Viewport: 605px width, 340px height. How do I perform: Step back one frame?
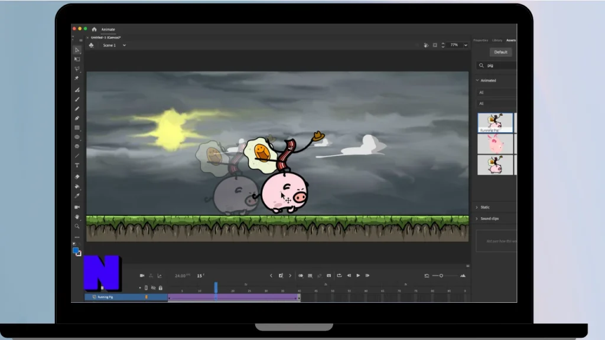point(349,276)
